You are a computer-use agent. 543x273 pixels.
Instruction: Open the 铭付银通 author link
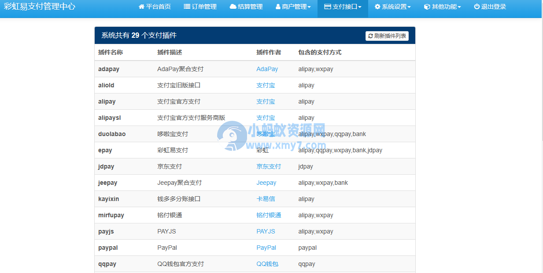pyautogui.click(x=269, y=215)
